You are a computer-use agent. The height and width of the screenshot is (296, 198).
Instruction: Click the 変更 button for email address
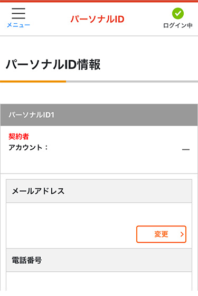161,234
